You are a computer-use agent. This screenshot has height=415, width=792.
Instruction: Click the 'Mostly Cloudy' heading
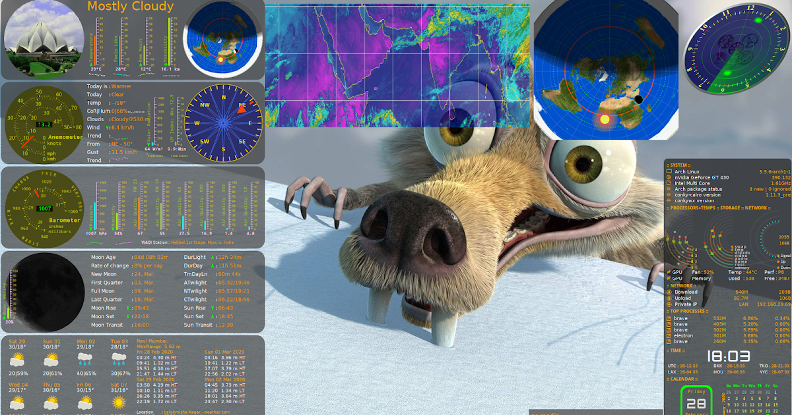131,7
